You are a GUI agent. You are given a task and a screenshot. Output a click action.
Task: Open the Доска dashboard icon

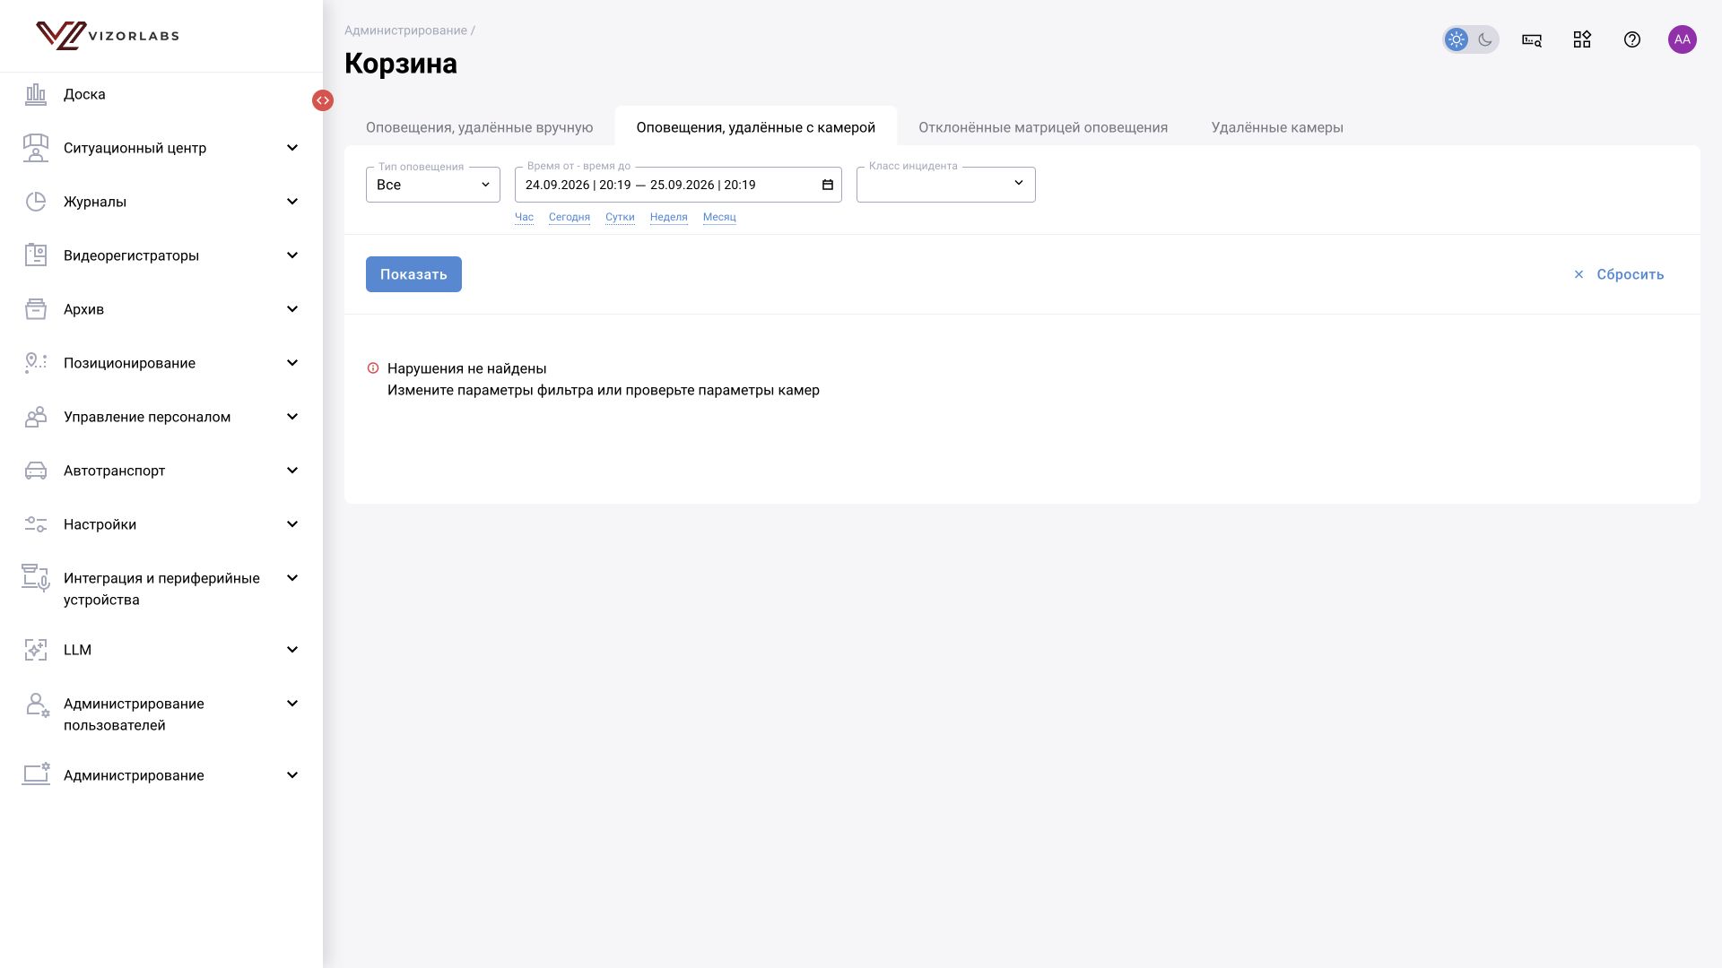pyautogui.click(x=36, y=94)
